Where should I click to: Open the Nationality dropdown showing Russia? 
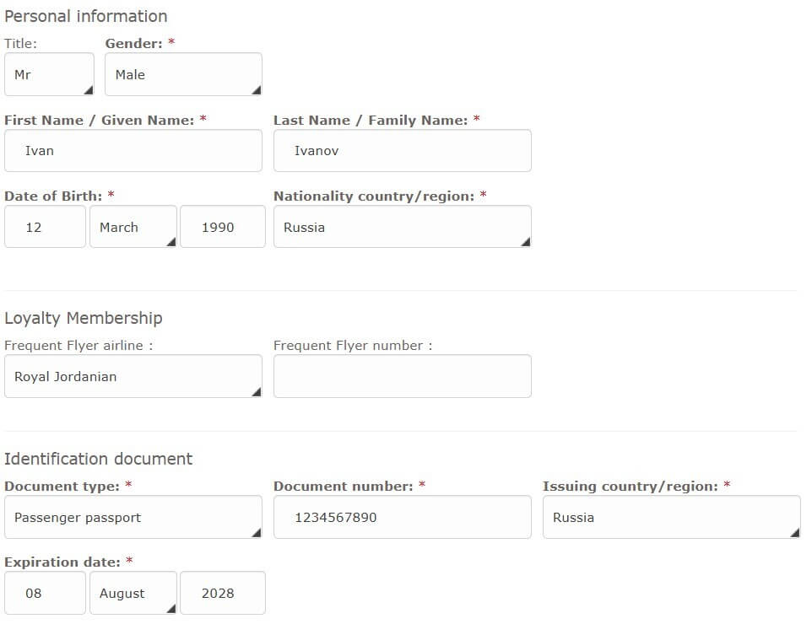pyautogui.click(x=403, y=227)
